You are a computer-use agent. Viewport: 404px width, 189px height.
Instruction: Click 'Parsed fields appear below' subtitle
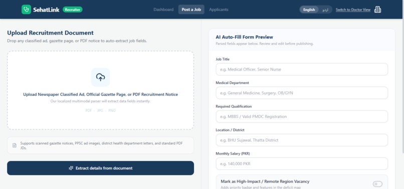point(264,43)
